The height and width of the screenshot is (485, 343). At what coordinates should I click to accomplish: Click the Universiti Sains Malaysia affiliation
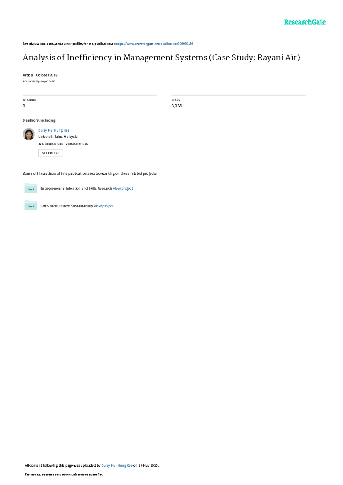58,137
